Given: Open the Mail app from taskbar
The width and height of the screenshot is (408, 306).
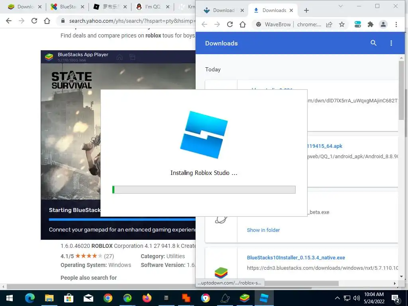Looking at the screenshot, I should pyautogui.click(x=88, y=298).
